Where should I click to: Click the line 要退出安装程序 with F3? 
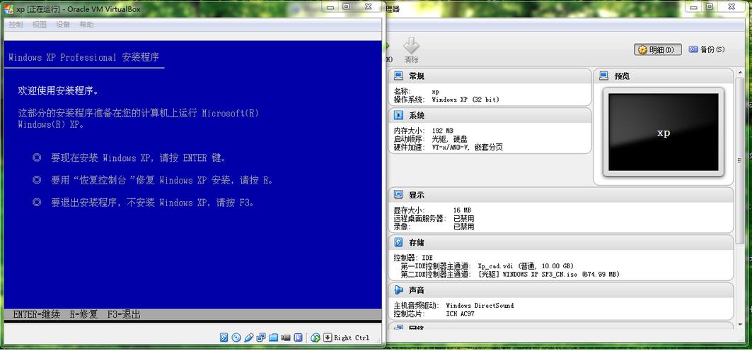coord(153,203)
